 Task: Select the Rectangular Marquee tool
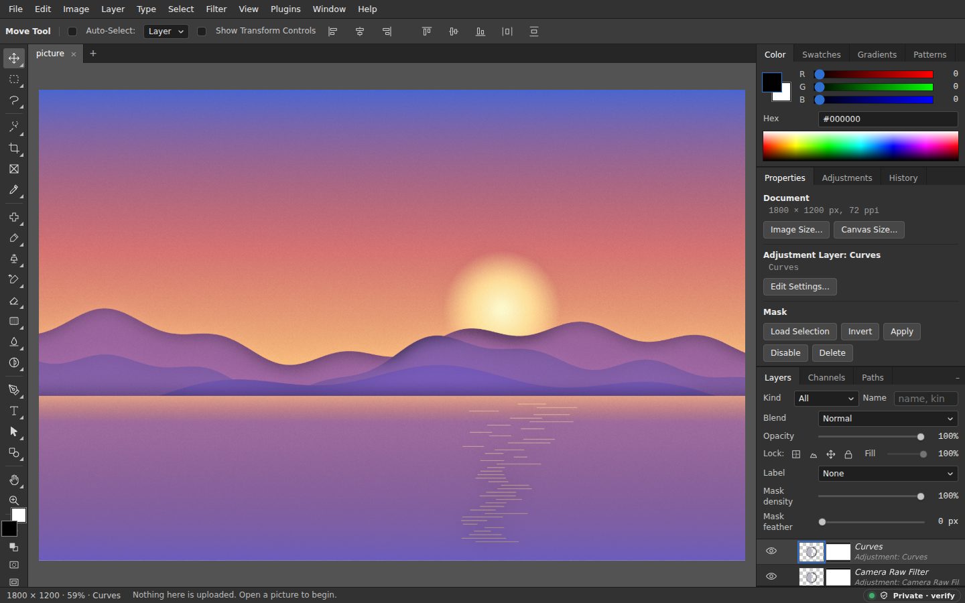point(13,79)
